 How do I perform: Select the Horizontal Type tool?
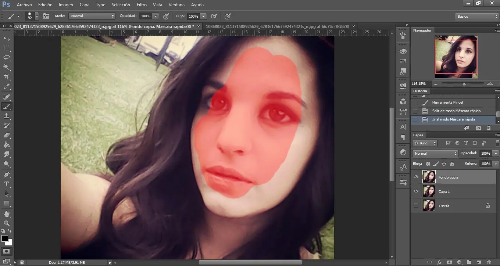7,184
